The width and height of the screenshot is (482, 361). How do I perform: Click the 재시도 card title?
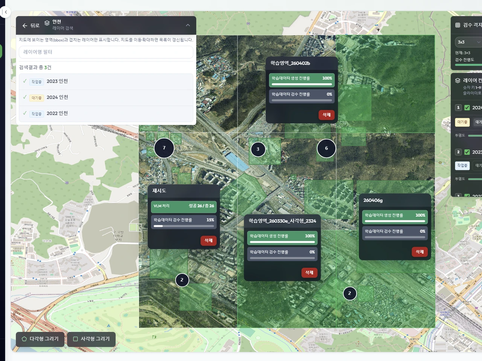point(159,191)
